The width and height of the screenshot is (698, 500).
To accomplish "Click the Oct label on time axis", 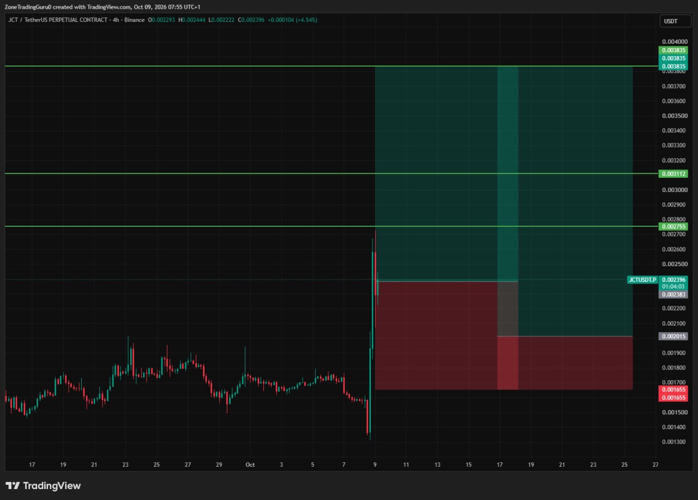I will tap(250, 465).
